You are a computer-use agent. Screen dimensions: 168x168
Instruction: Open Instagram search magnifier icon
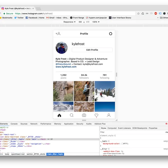coord(72,115)
